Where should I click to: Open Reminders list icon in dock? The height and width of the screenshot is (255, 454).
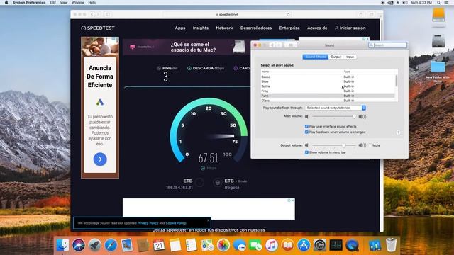191,246
